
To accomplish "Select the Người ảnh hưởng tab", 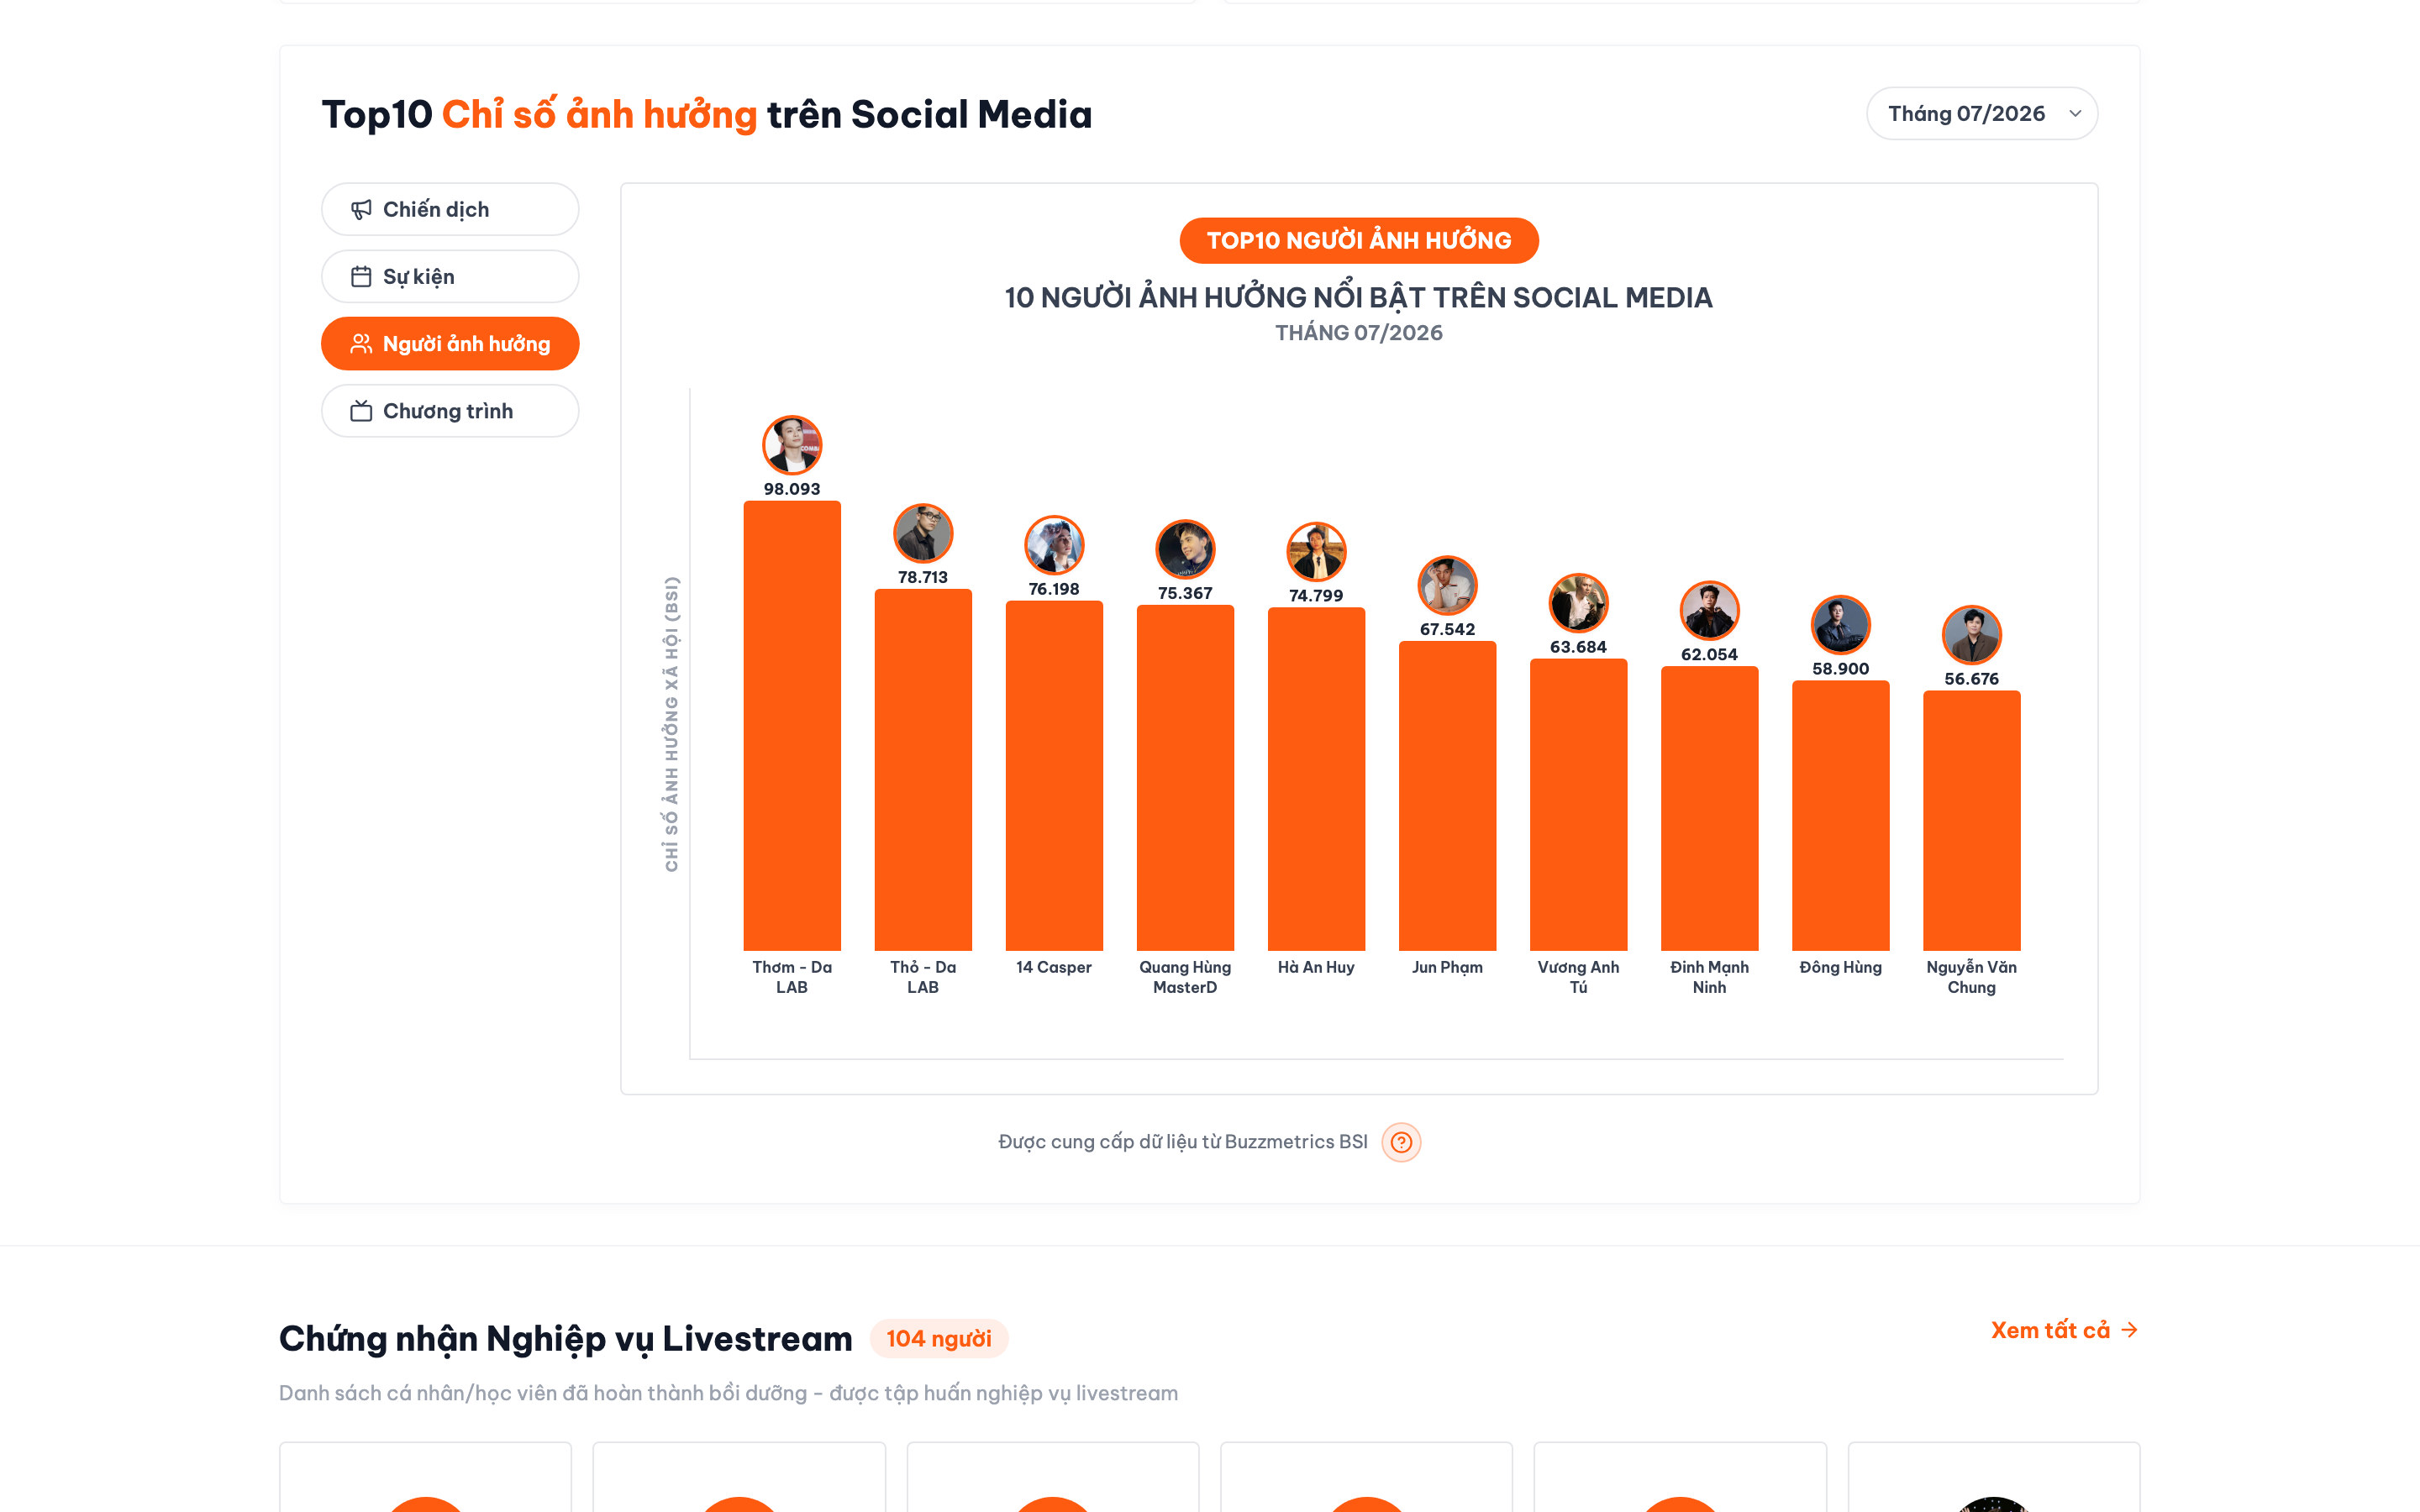I will [450, 343].
